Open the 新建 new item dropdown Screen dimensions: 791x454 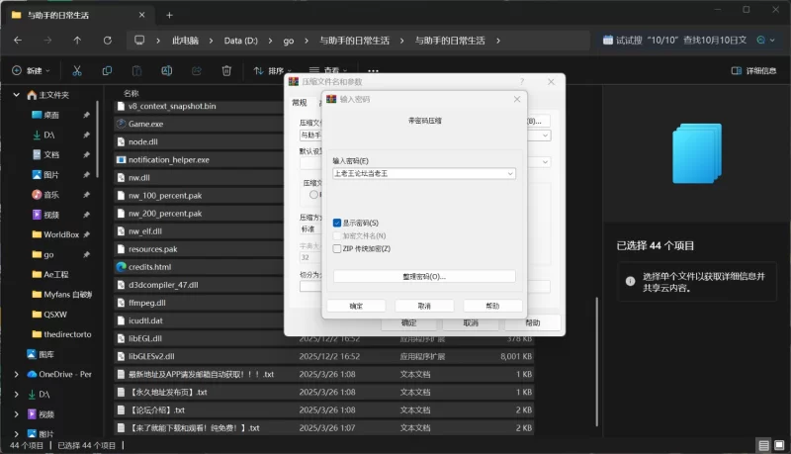31,70
